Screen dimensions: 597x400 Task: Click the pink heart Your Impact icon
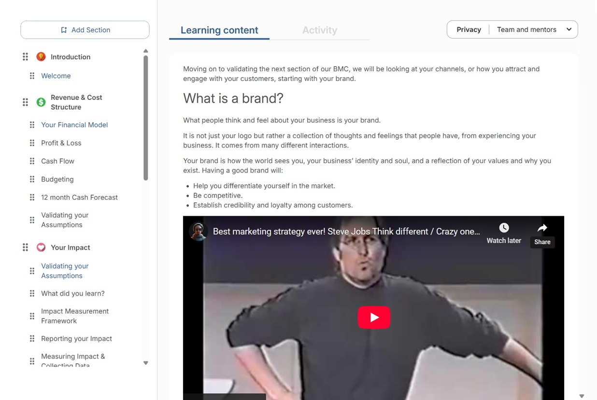click(x=41, y=248)
